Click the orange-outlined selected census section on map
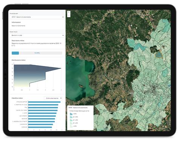This screenshot has width=179, height=141. coord(159,55)
